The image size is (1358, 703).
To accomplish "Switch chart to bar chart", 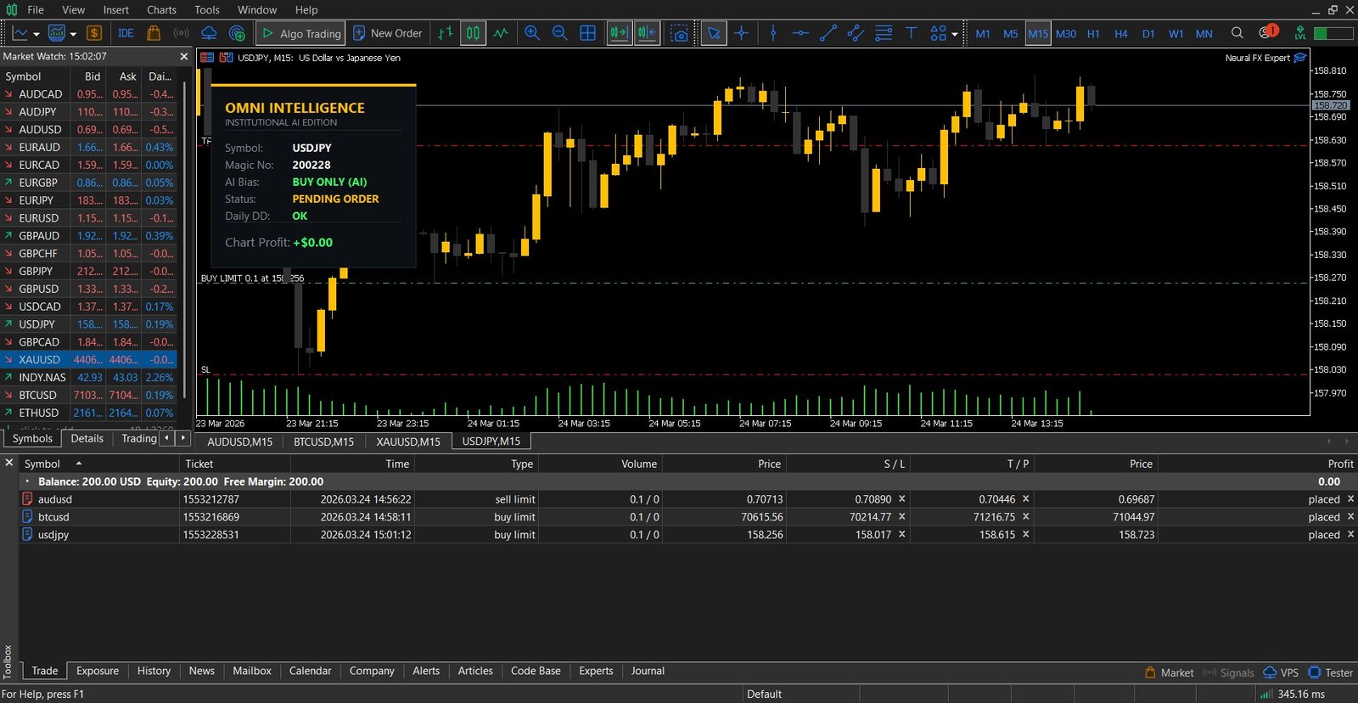I will [445, 33].
